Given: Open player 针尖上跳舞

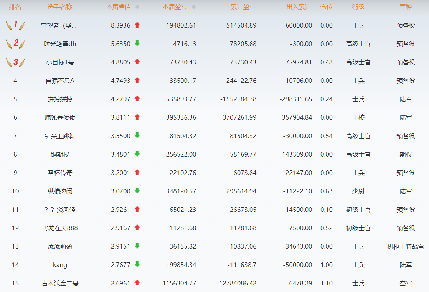Looking at the screenshot, I should click(60, 136).
